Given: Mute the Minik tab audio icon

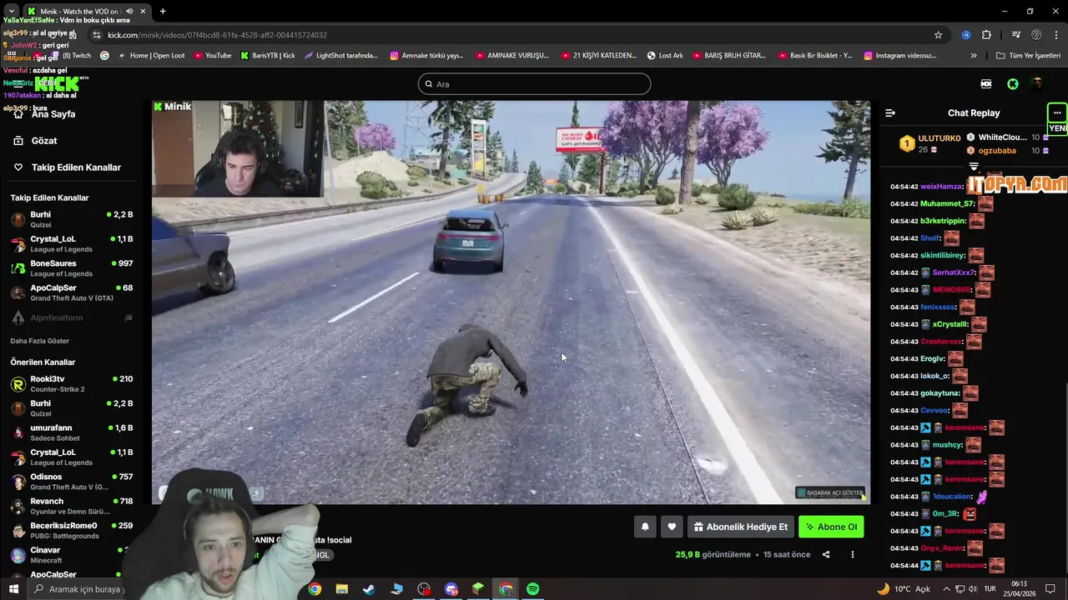Looking at the screenshot, I should (x=129, y=12).
